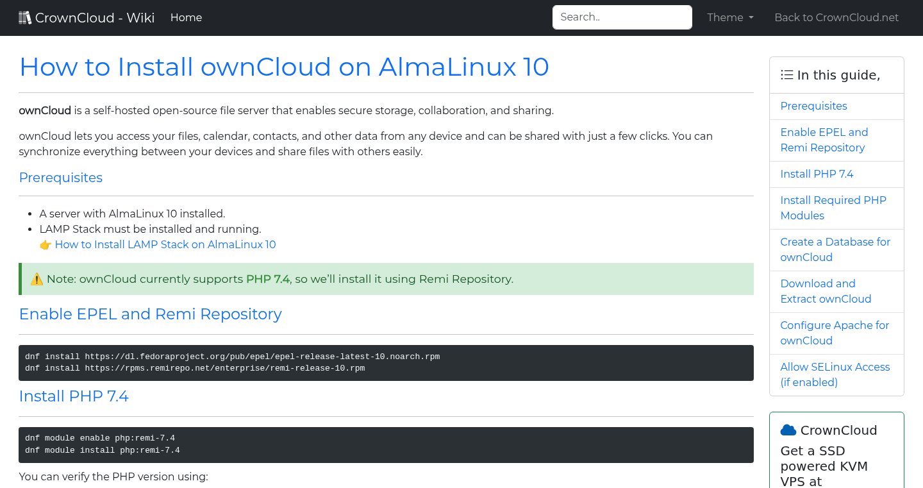Open 'Install Required PHP Modules' sidebar link
The image size is (923, 488).
[x=833, y=208]
